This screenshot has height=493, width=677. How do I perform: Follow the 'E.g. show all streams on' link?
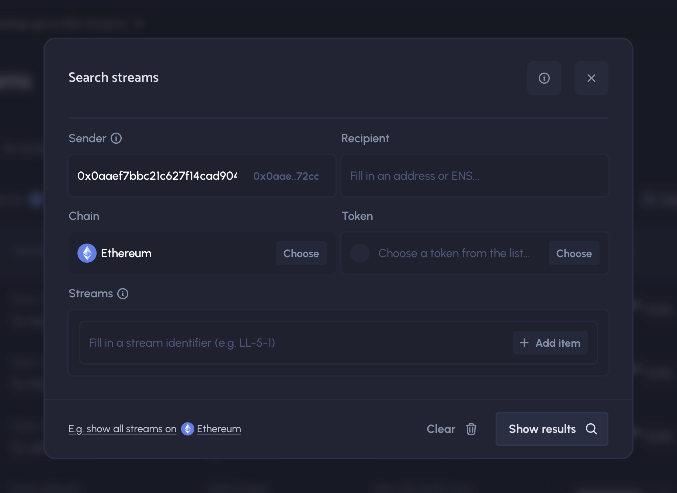point(122,429)
